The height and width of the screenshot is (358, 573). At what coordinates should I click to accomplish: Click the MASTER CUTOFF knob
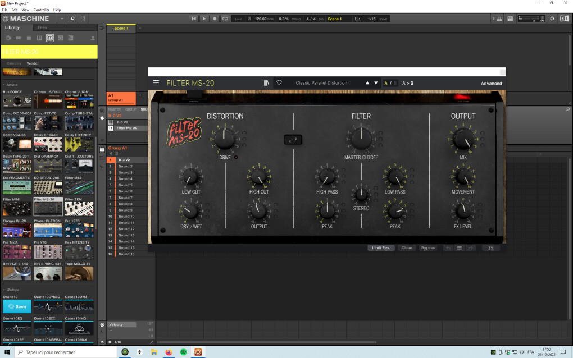pos(361,139)
